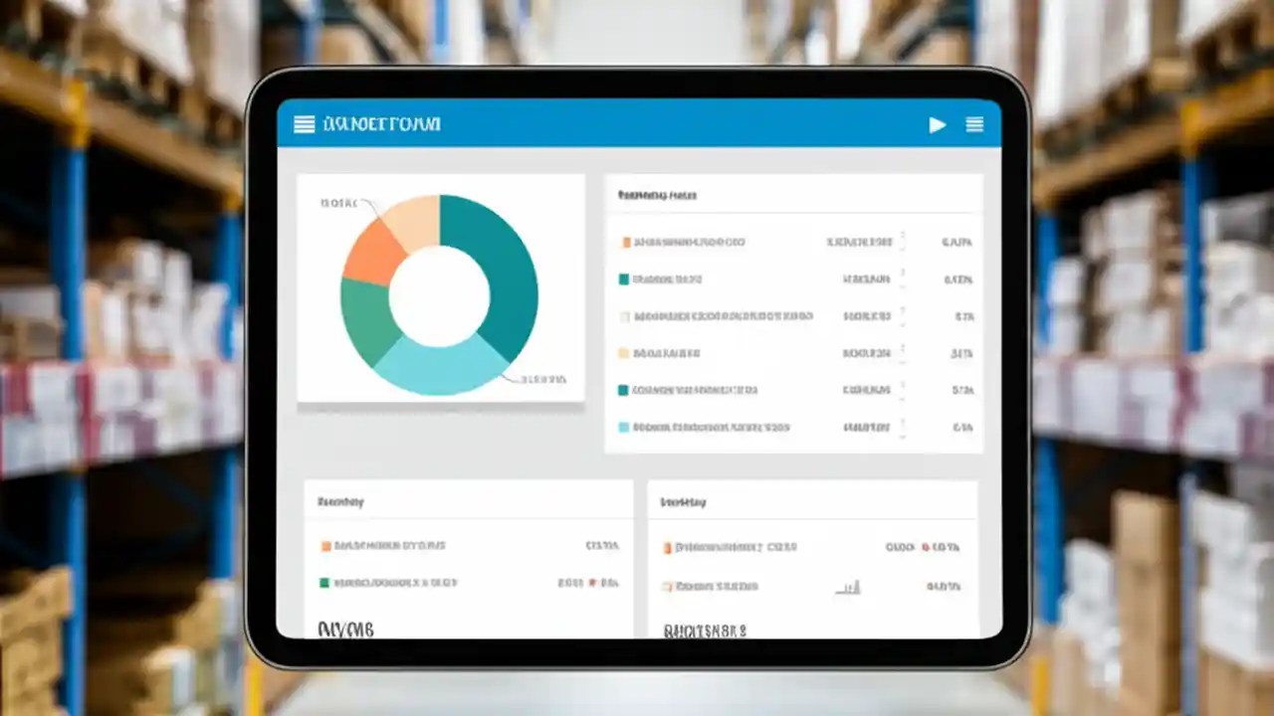
Task: Select the green status icon in the bottom-left panel
Action: pyautogui.click(x=325, y=583)
